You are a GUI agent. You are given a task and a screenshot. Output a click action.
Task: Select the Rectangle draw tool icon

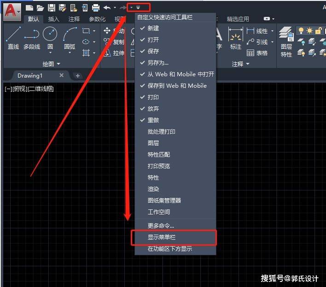[x=86, y=31]
